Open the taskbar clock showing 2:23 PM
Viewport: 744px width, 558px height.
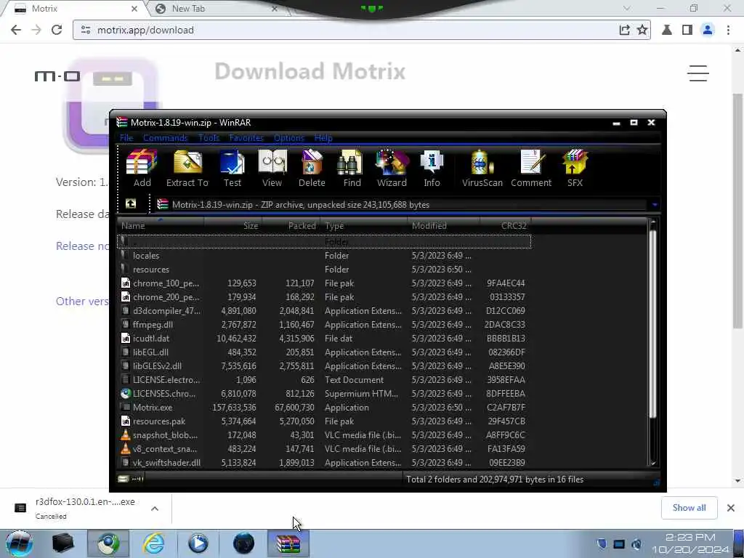click(x=690, y=543)
